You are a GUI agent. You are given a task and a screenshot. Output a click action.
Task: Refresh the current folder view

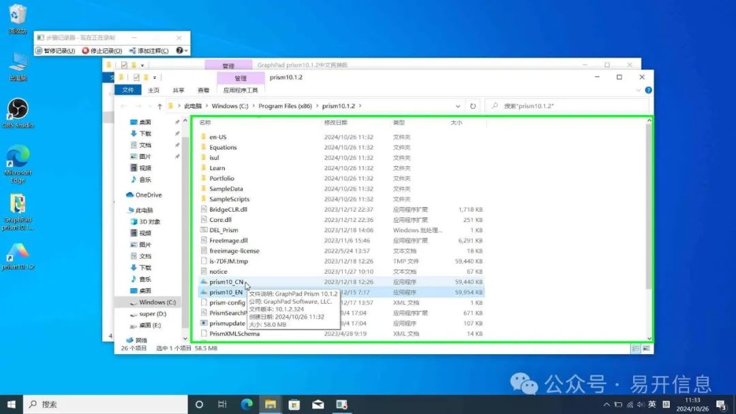click(473, 106)
